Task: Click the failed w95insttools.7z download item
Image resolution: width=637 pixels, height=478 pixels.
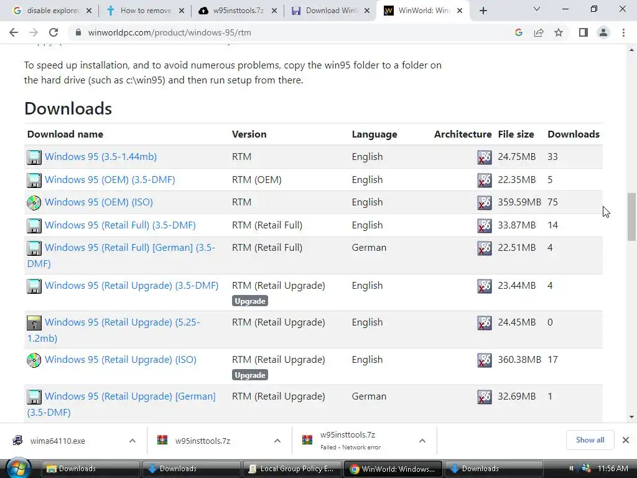Action: pyautogui.click(x=350, y=441)
